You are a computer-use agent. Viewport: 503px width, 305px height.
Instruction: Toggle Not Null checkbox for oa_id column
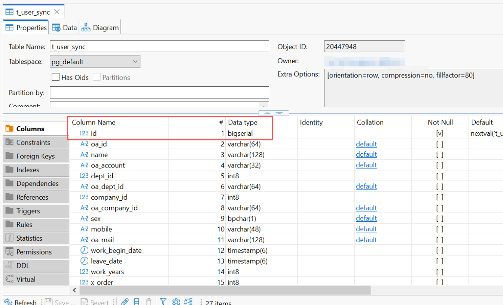pos(440,144)
